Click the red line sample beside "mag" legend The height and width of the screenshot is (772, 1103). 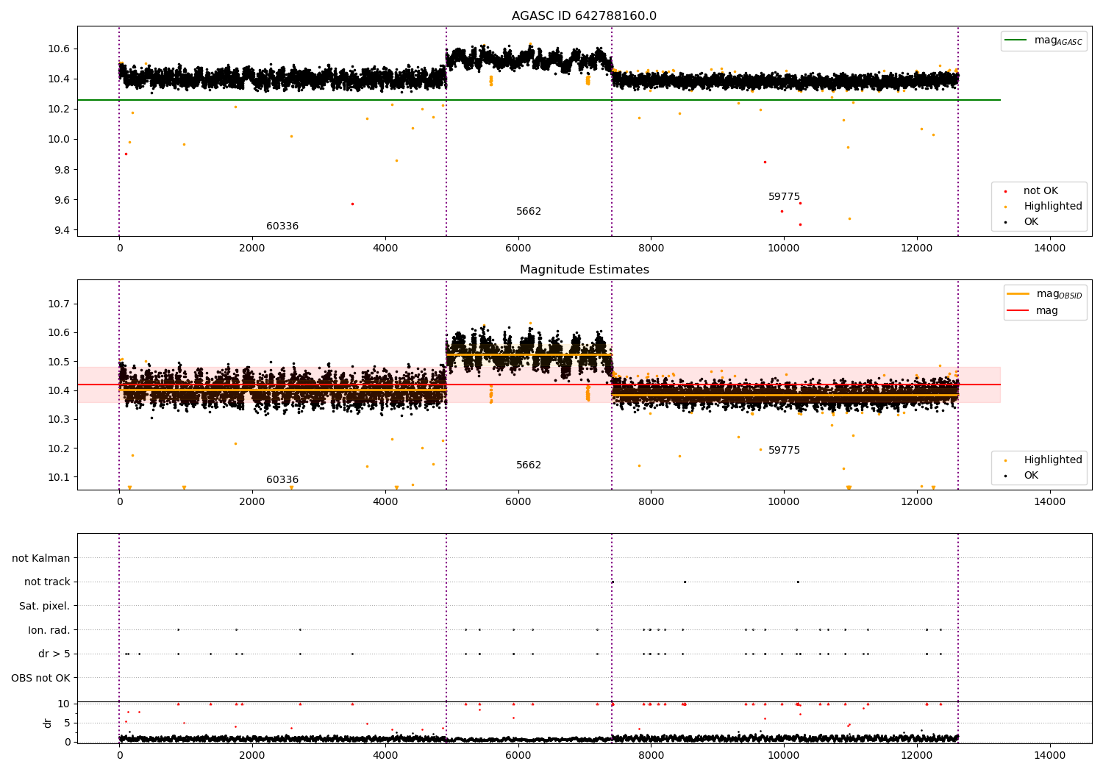[1018, 311]
